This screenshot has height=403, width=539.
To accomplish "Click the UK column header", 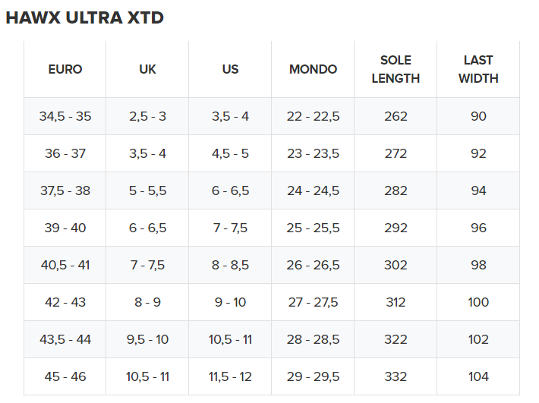I will click(x=147, y=69).
